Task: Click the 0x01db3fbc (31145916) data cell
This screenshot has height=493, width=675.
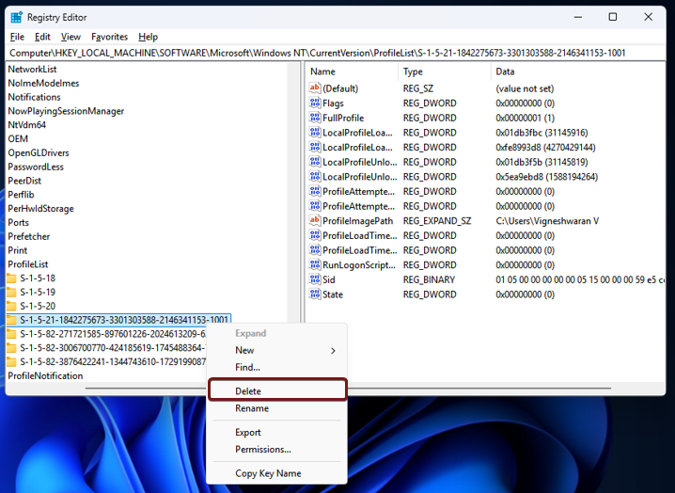Action: coord(542,133)
